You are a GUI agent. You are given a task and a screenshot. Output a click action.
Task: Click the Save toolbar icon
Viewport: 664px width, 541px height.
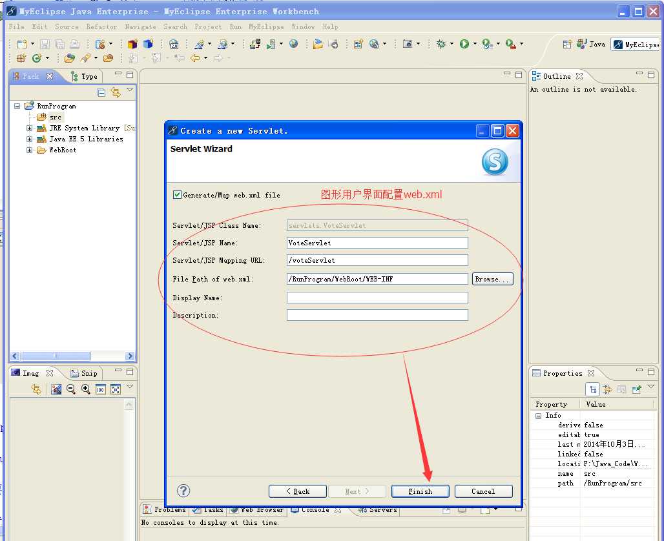45,44
